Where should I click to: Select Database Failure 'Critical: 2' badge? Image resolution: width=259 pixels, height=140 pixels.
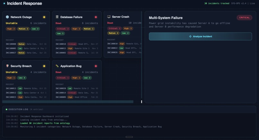tap(63, 29)
